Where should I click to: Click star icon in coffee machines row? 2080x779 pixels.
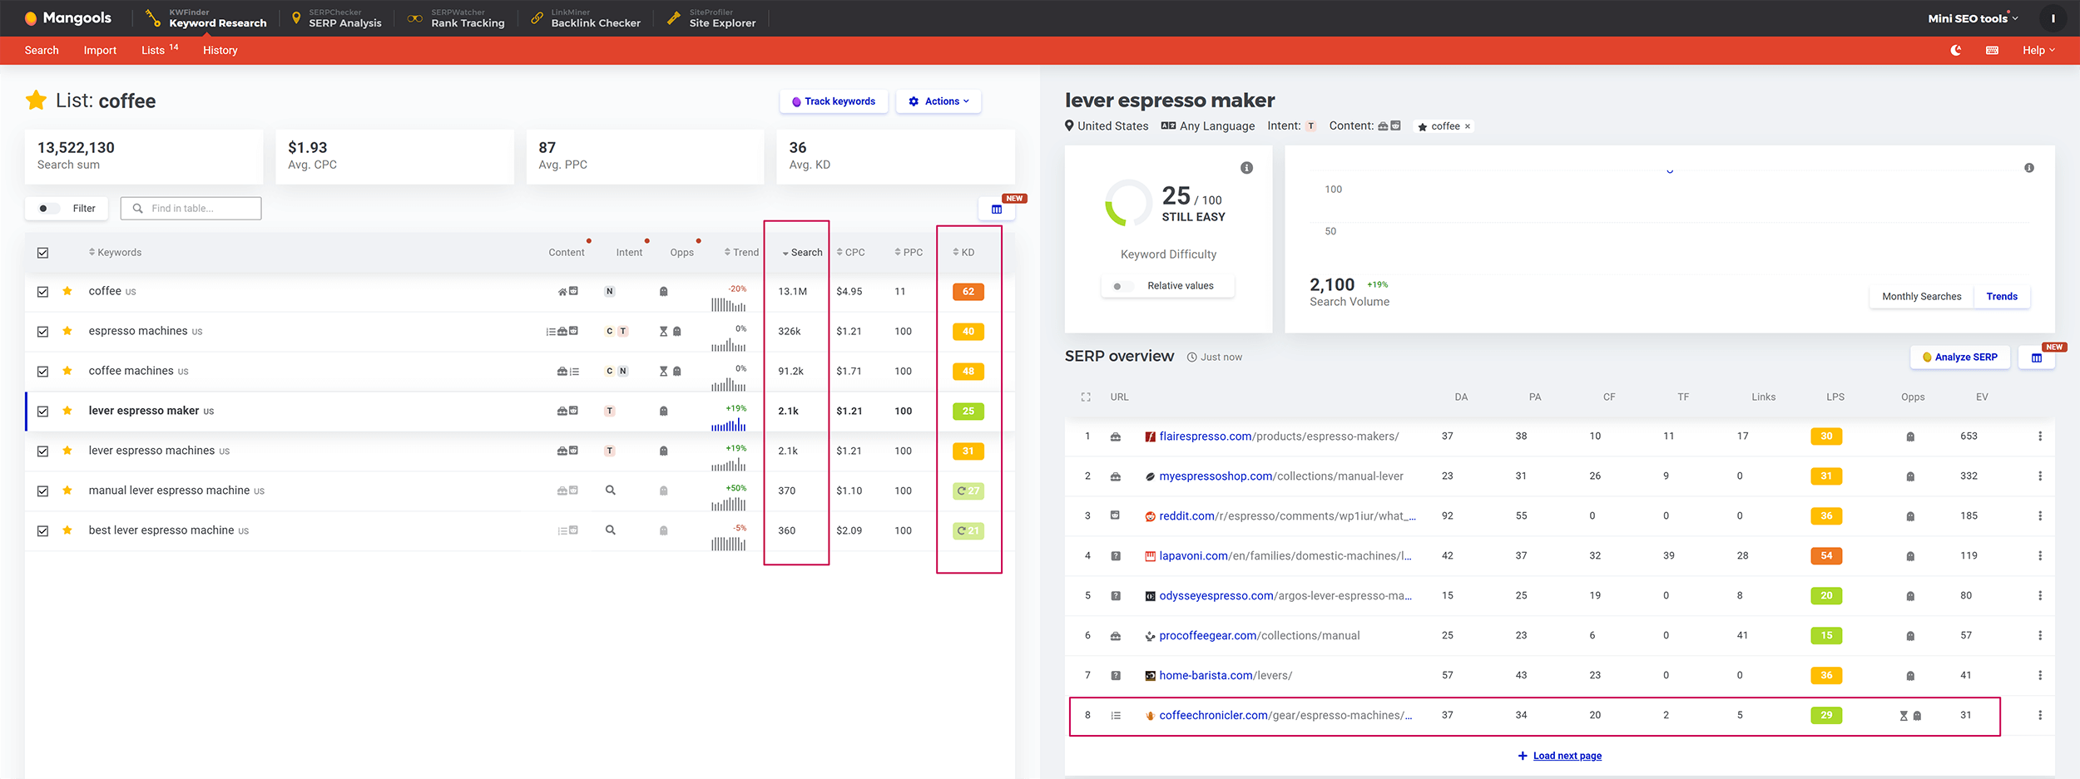67,371
